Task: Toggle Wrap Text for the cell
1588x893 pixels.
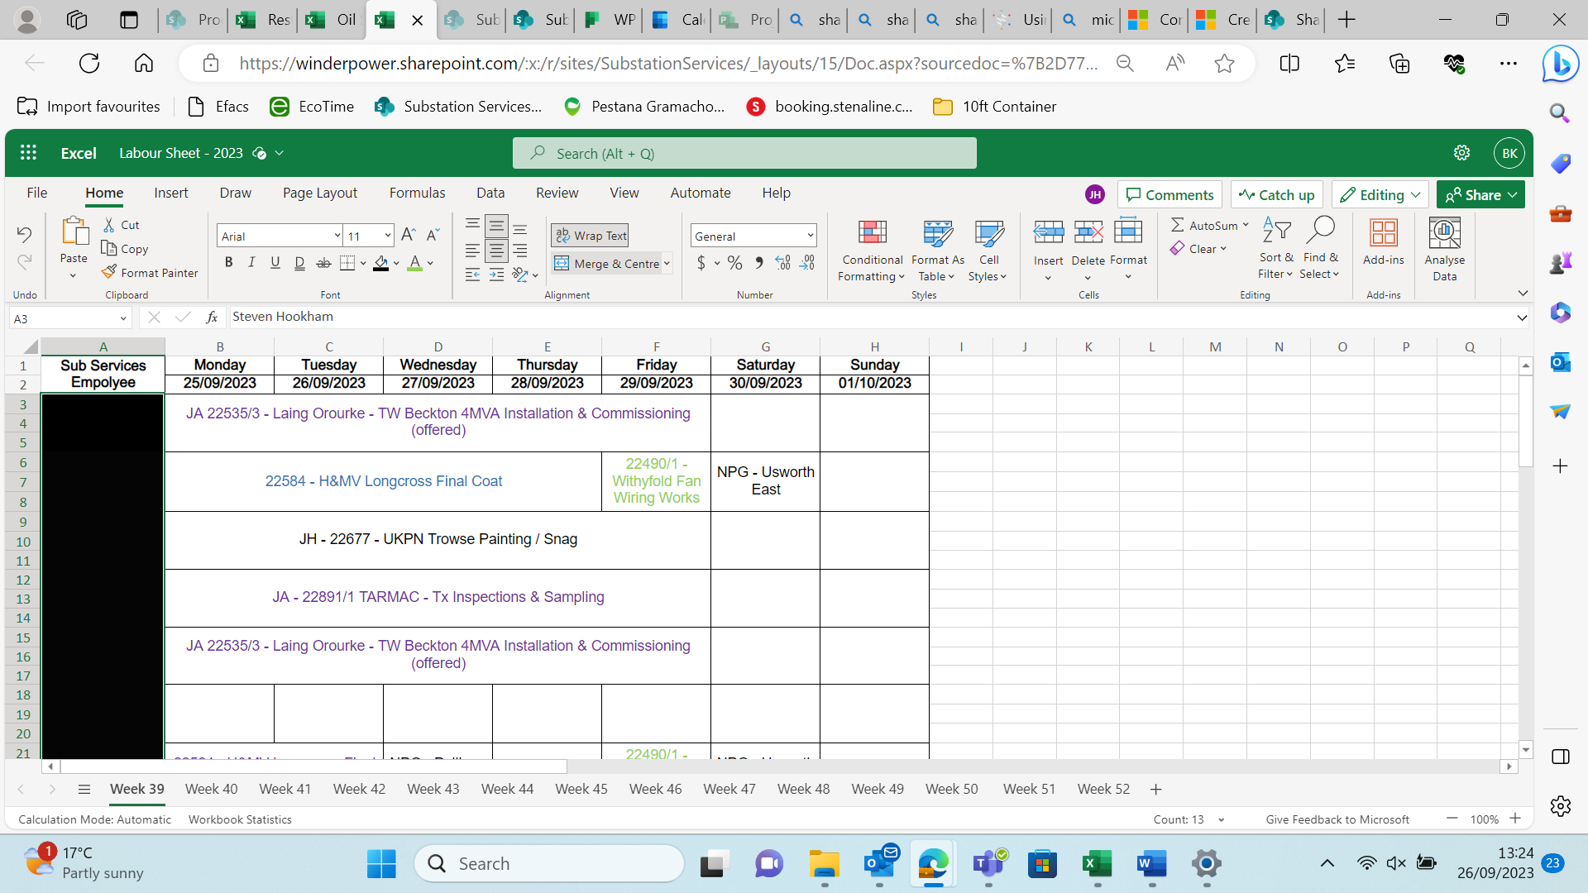Action: pyautogui.click(x=591, y=236)
